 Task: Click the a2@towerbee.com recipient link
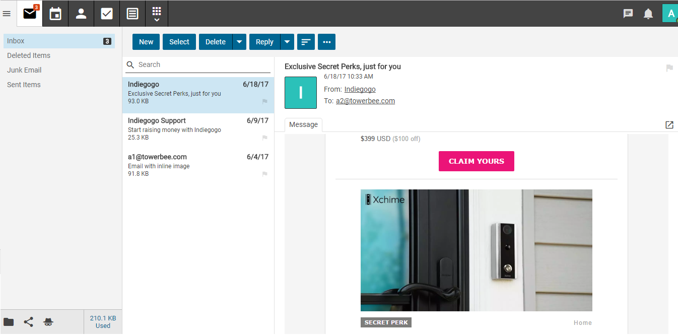tap(365, 101)
